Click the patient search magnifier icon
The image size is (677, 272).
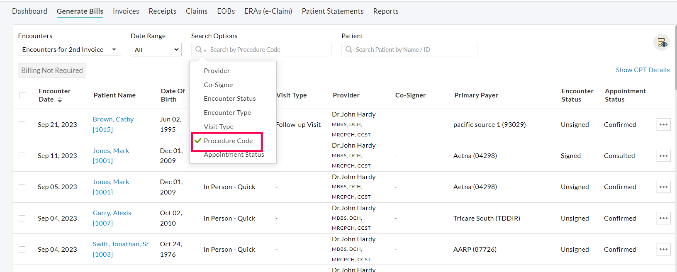[349, 49]
